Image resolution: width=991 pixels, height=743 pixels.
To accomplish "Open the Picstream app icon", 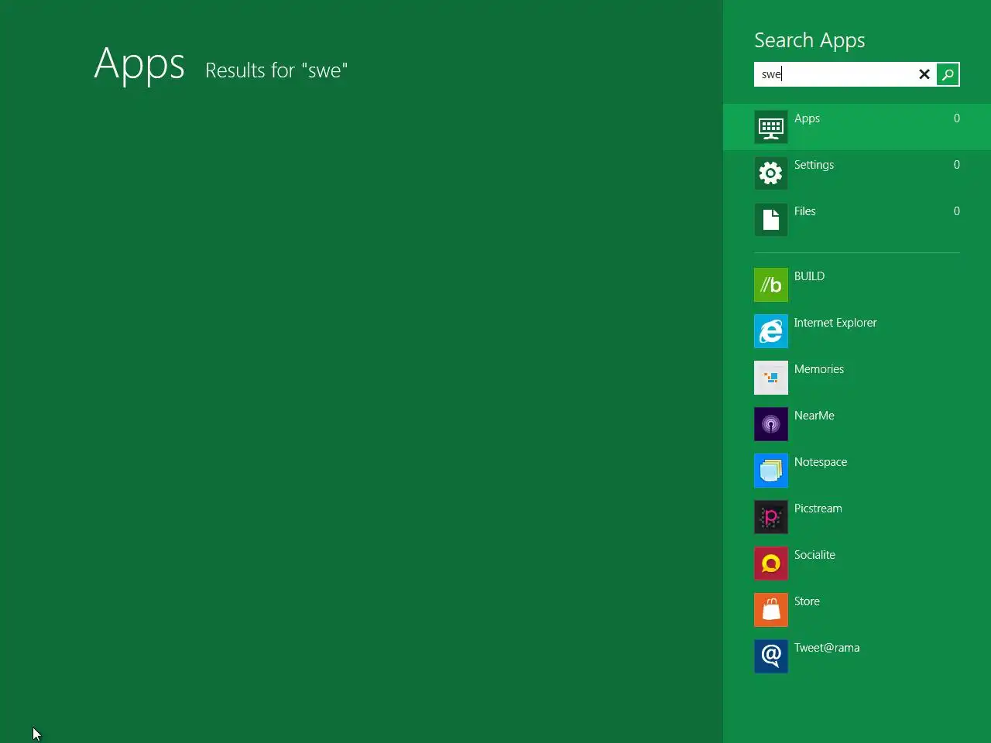I will click(x=771, y=517).
